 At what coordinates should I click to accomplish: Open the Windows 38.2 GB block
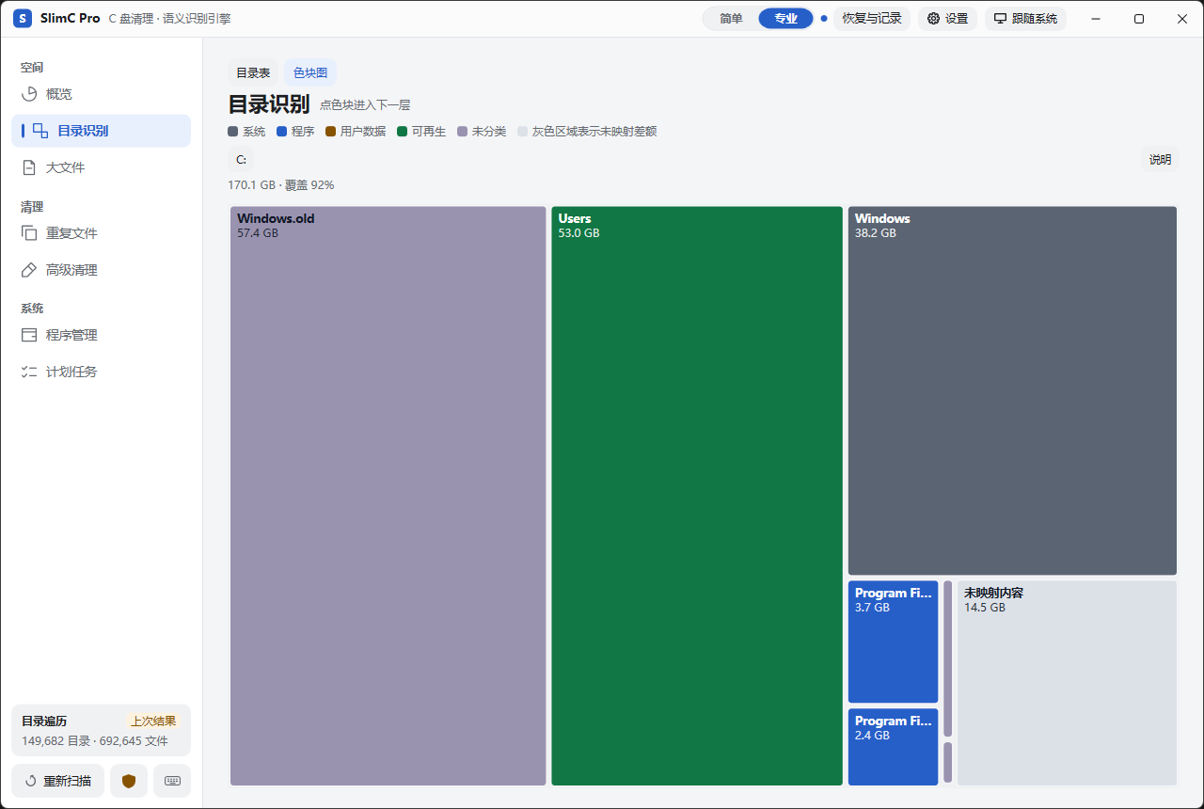pos(1012,390)
